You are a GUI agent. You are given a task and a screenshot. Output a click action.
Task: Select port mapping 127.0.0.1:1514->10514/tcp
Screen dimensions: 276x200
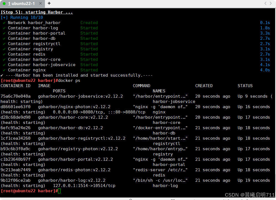(84, 186)
